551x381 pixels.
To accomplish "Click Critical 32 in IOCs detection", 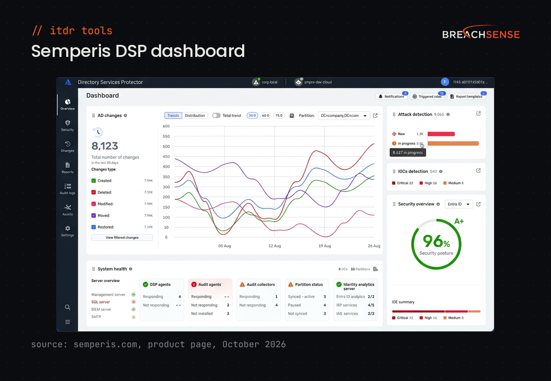I will (x=402, y=183).
